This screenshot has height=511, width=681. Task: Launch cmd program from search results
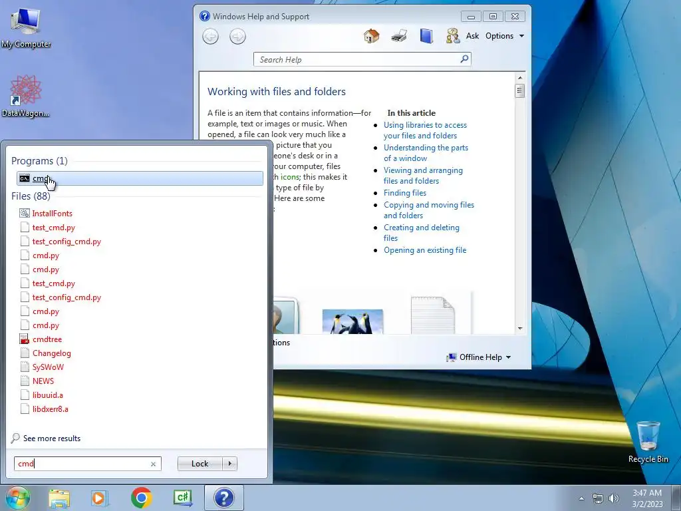pos(140,178)
